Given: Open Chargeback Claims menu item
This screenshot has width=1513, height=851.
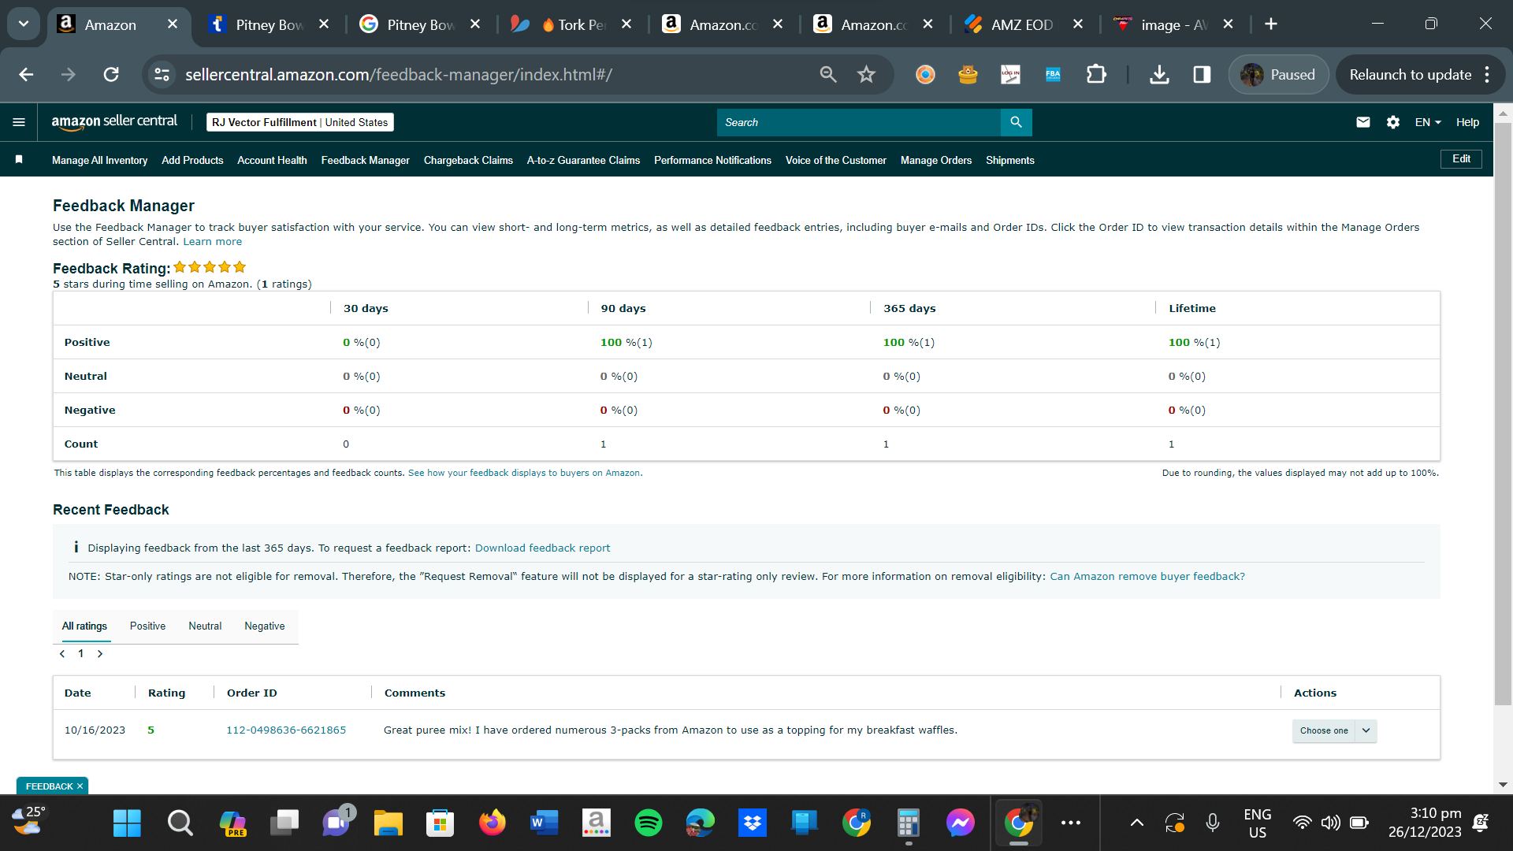Looking at the screenshot, I should pyautogui.click(x=468, y=160).
